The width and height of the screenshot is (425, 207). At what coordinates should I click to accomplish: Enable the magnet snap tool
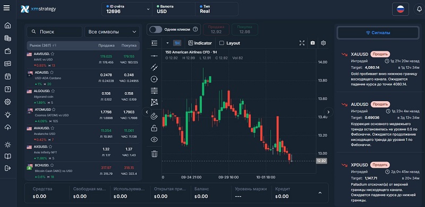pos(154,116)
